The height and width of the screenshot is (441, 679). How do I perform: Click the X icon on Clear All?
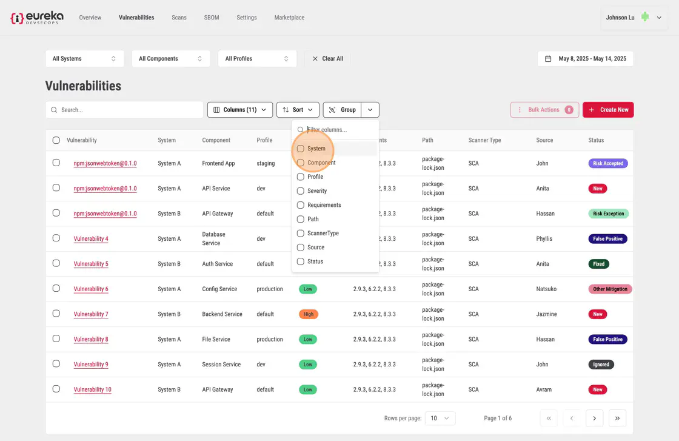[315, 59]
